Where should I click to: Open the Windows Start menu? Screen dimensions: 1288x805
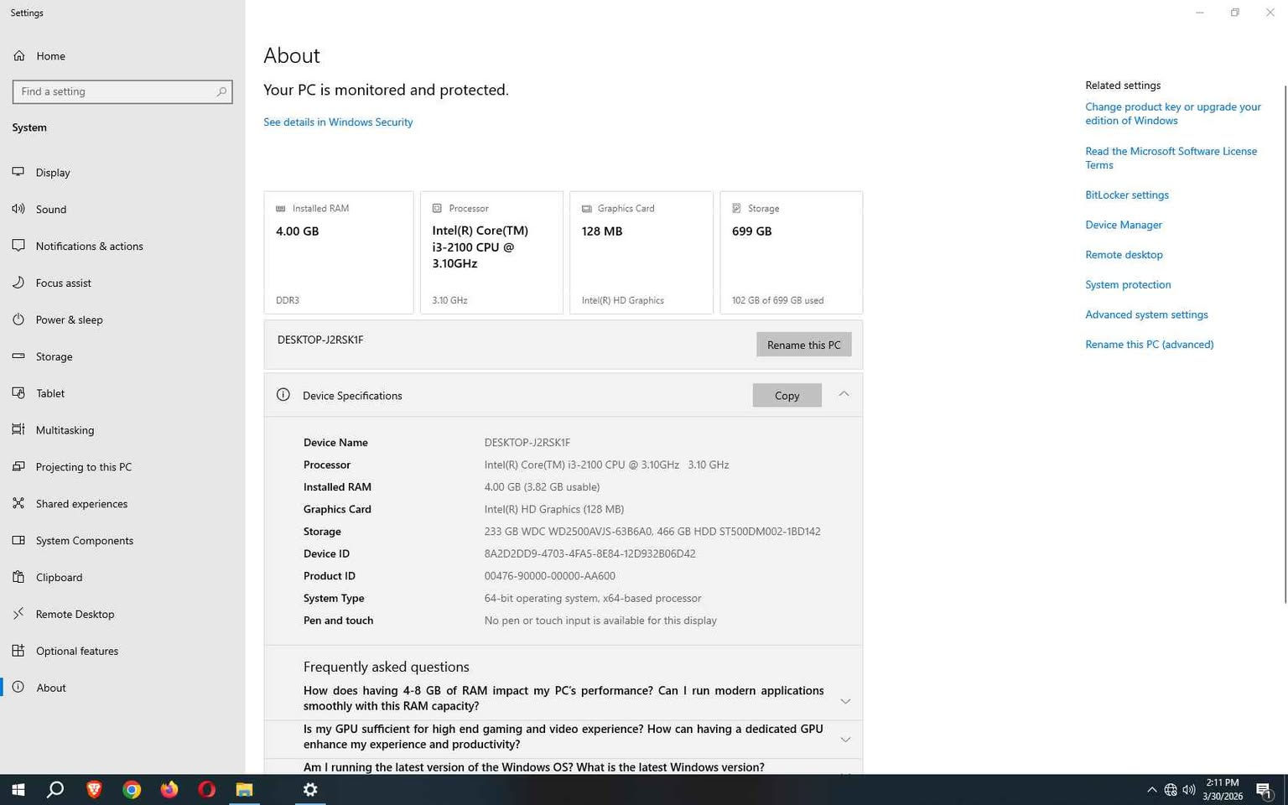coord(18,789)
